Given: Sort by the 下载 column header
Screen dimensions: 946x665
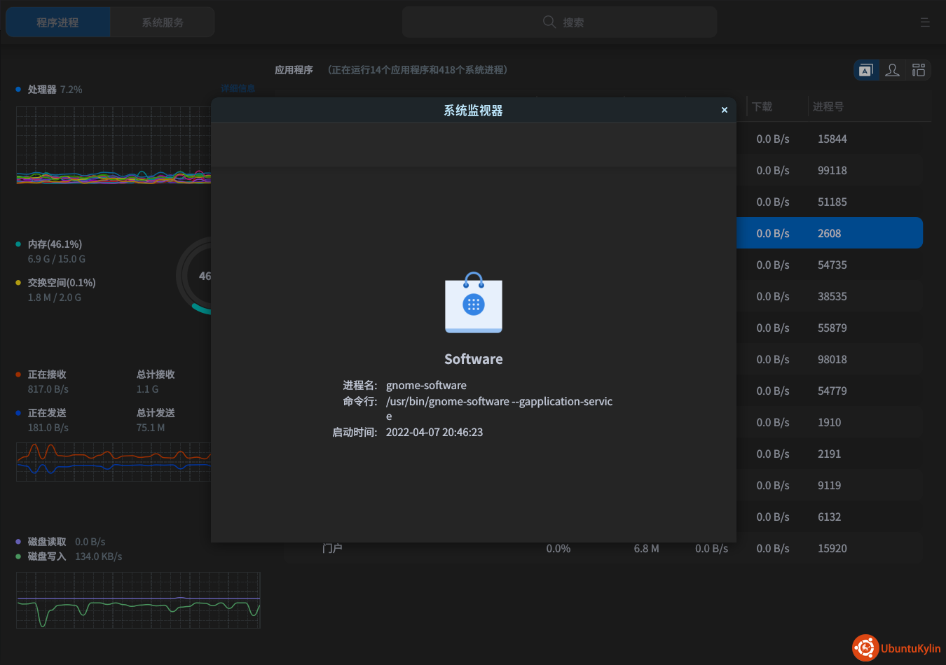Looking at the screenshot, I should click(x=762, y=107).
